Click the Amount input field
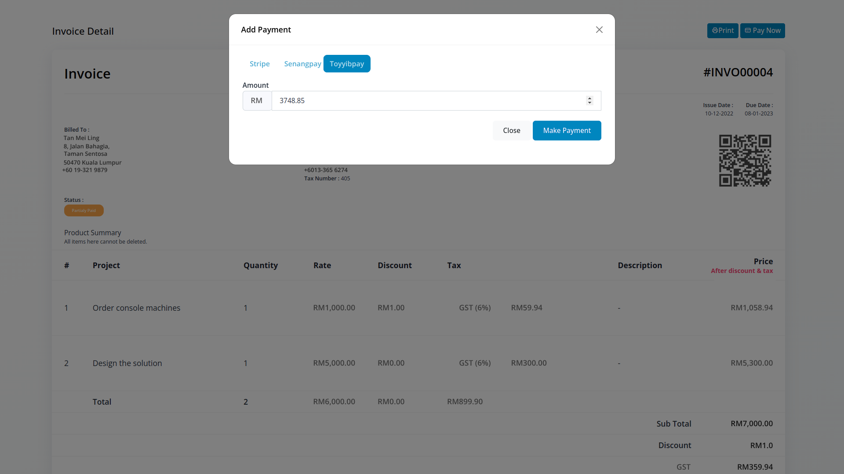This screenshot has width=844, height=474. (x=426, y=101)
